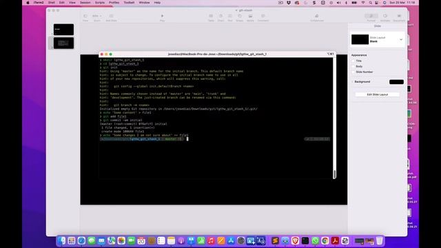
Task: Open WhatsApp from the Dock
Action: 315,240
